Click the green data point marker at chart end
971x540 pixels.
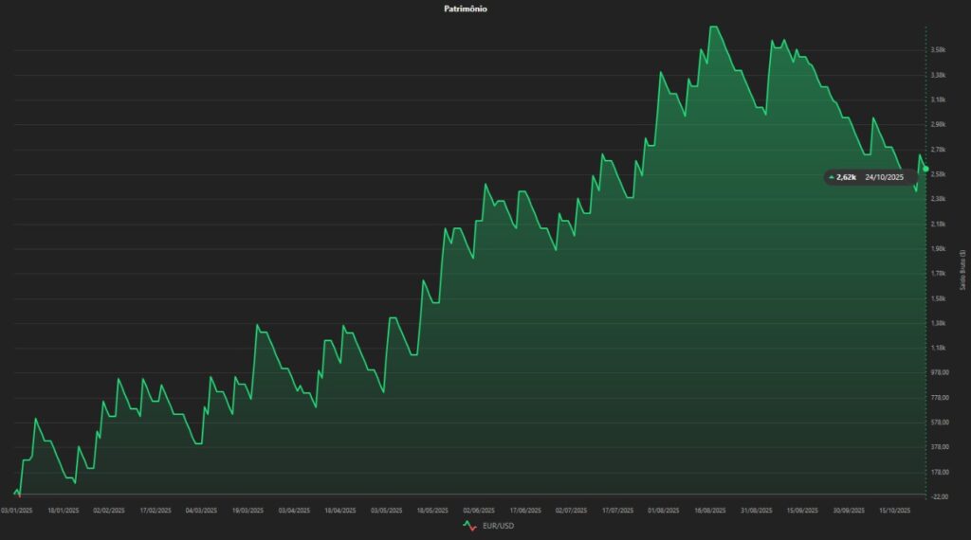(925, 169)
